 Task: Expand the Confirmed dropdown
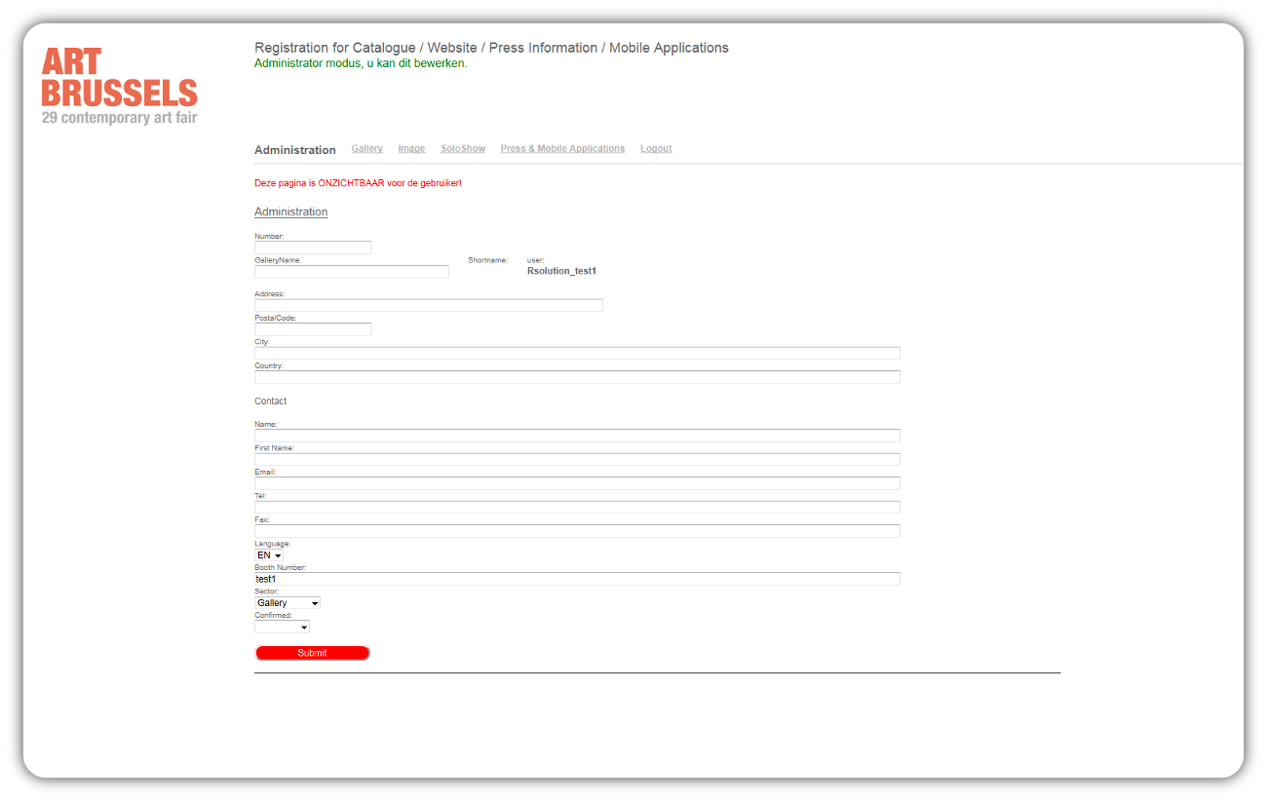pyautogui.click(x=282, y=627)
